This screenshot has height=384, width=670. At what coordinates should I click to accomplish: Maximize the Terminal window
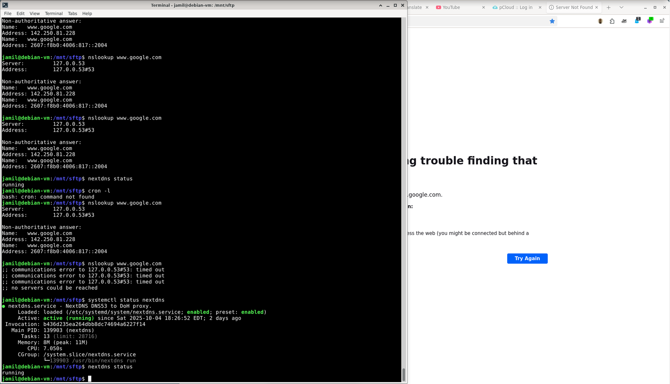coord(395,5)
